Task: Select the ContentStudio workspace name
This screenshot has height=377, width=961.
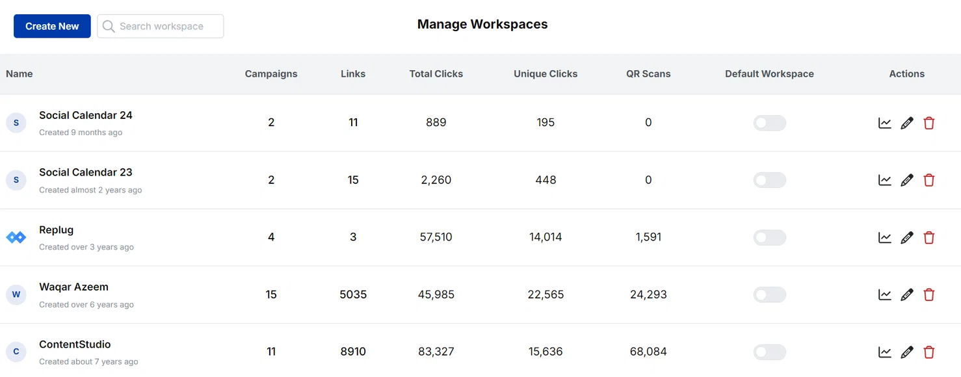Action: point(75,344)
